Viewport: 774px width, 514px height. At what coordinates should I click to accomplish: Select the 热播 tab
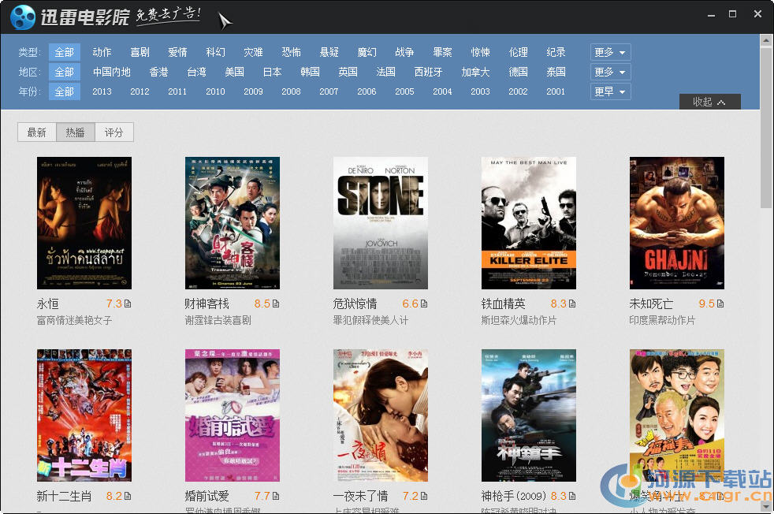(75, 132)
